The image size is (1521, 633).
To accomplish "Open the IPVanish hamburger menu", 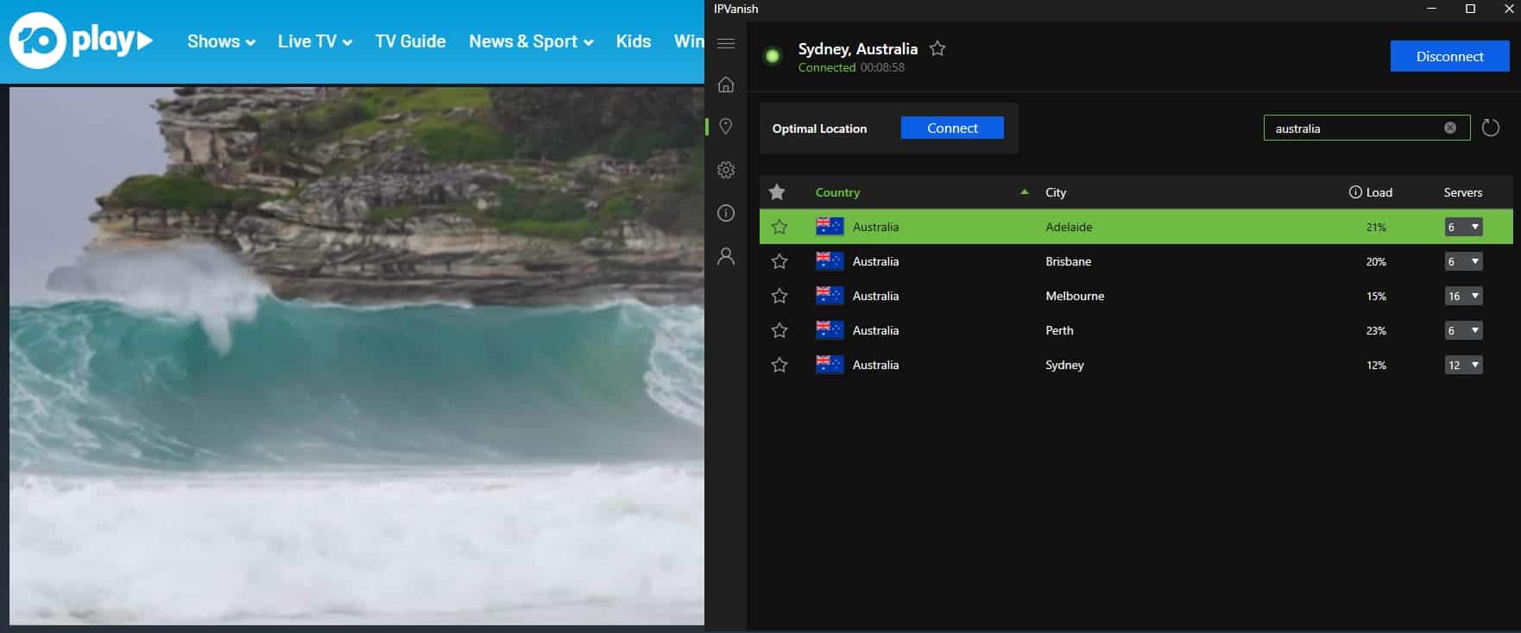I will [x=726, y=43].
